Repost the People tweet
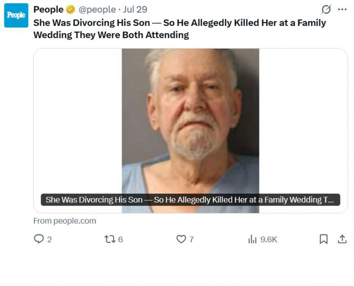 [x=109, y=239]
